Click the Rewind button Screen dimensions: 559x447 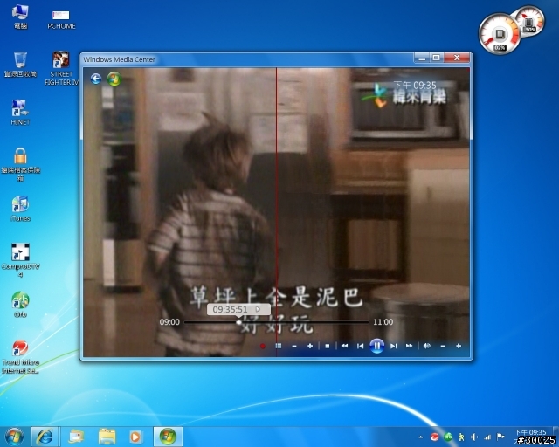point(344,346)
